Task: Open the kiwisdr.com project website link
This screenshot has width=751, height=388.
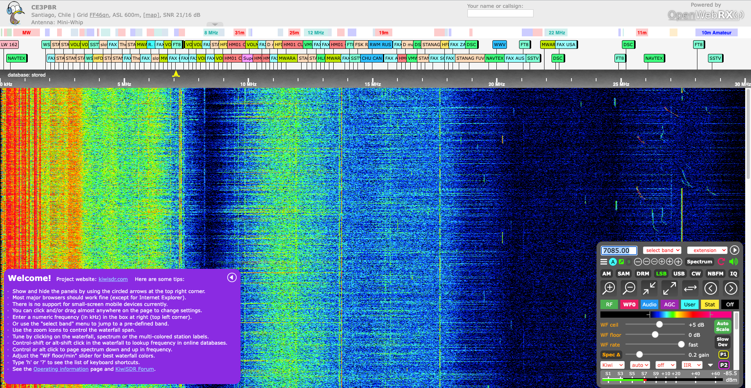Action: coord(113,279)
